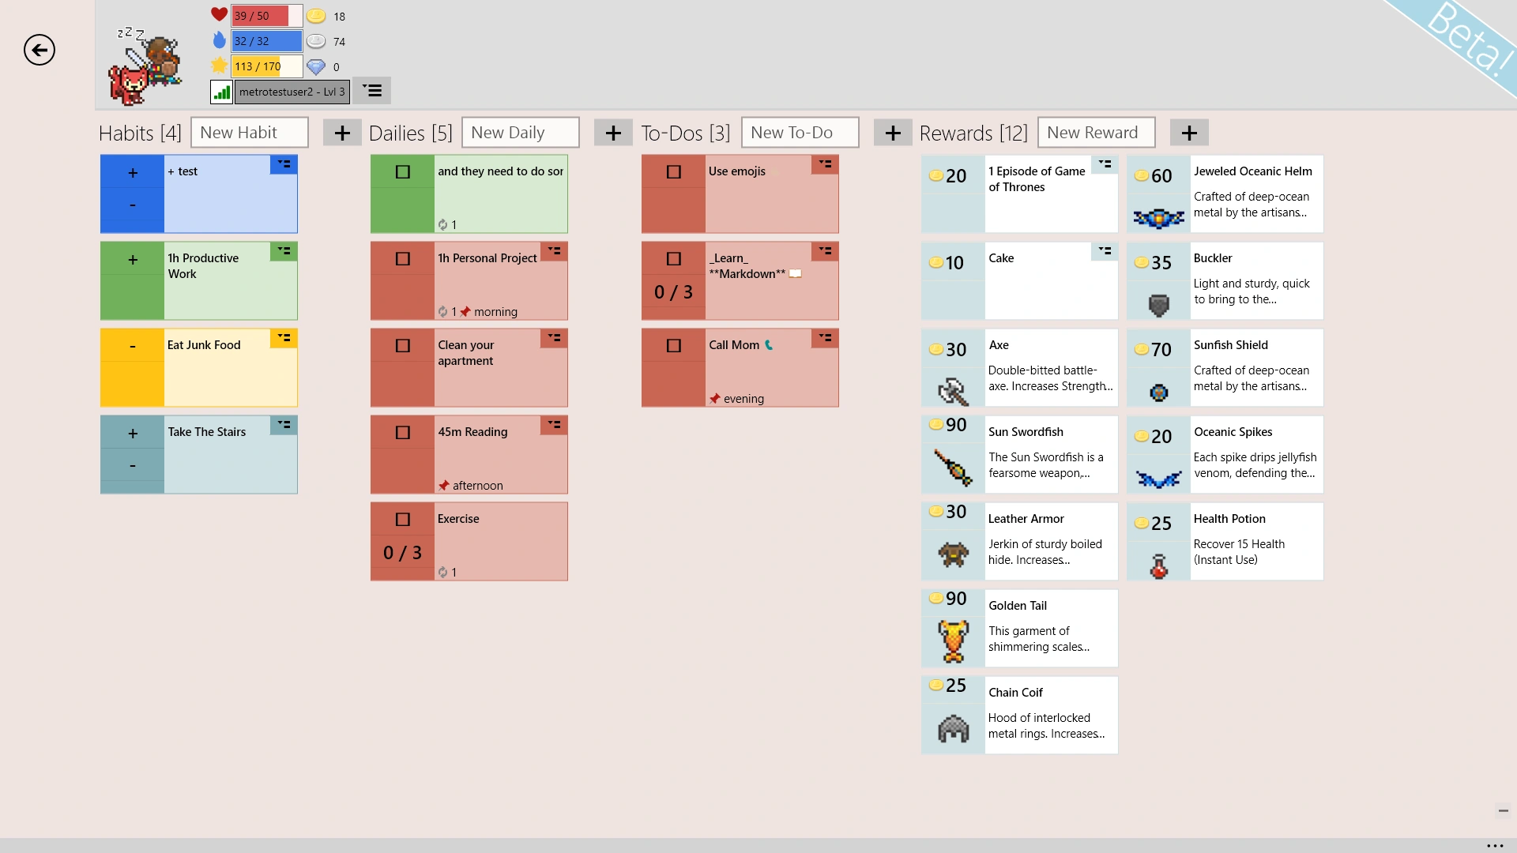Open options menu on Cake reward
The height and width of the screenshot is (853, 1517).
click(1105, 251)
